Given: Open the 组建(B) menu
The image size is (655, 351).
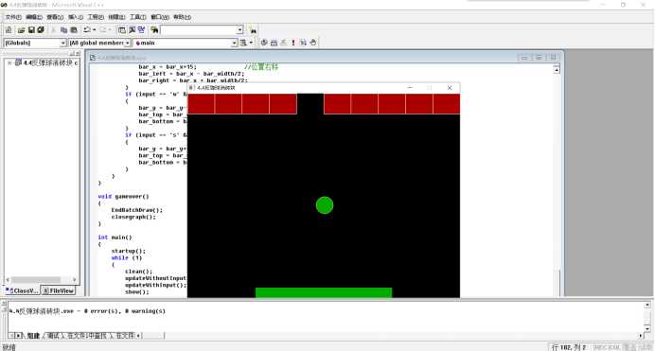Looking at the screenshot, I should point(116,17).
